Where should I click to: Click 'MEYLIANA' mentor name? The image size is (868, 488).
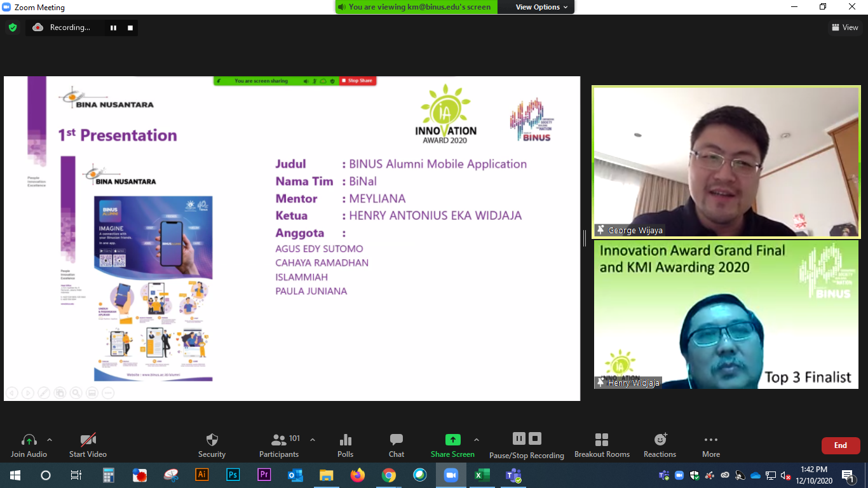377,198
